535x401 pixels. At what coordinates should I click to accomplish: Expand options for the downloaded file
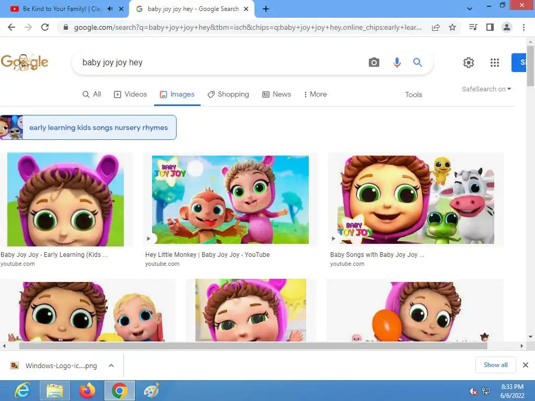(111, 365)
